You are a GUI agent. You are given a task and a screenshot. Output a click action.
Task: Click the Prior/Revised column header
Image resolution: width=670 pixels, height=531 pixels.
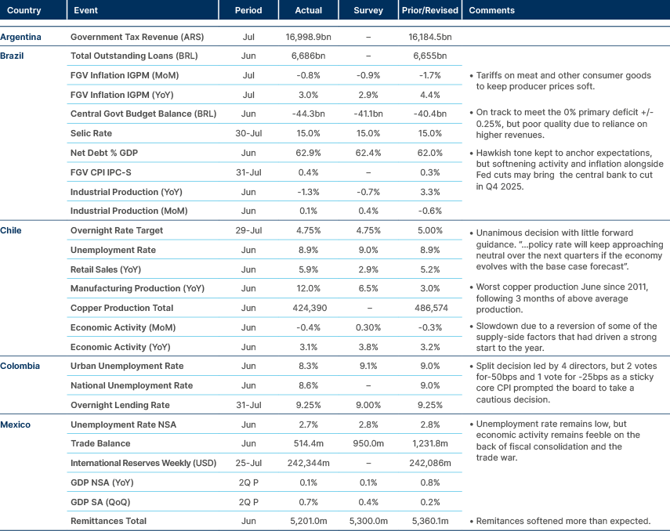pyautogui.click(x=430, y=10)
